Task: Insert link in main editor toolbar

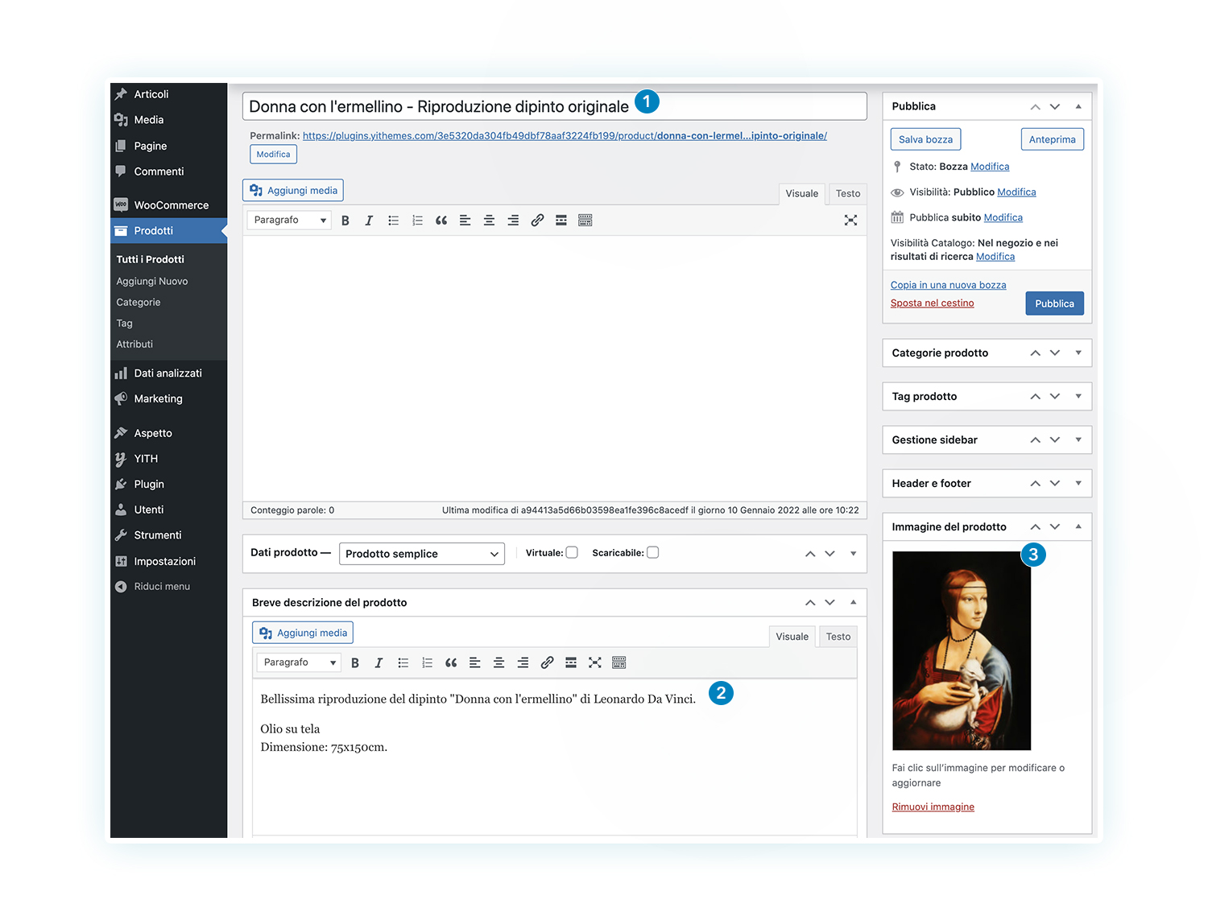Action: (x=537, y=221)
